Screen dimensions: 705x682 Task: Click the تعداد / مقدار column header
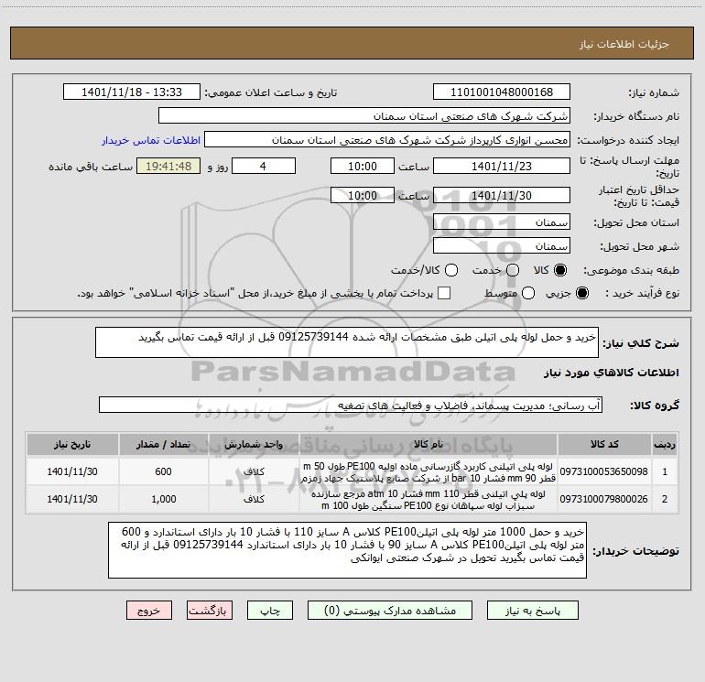tap(163, 444)
